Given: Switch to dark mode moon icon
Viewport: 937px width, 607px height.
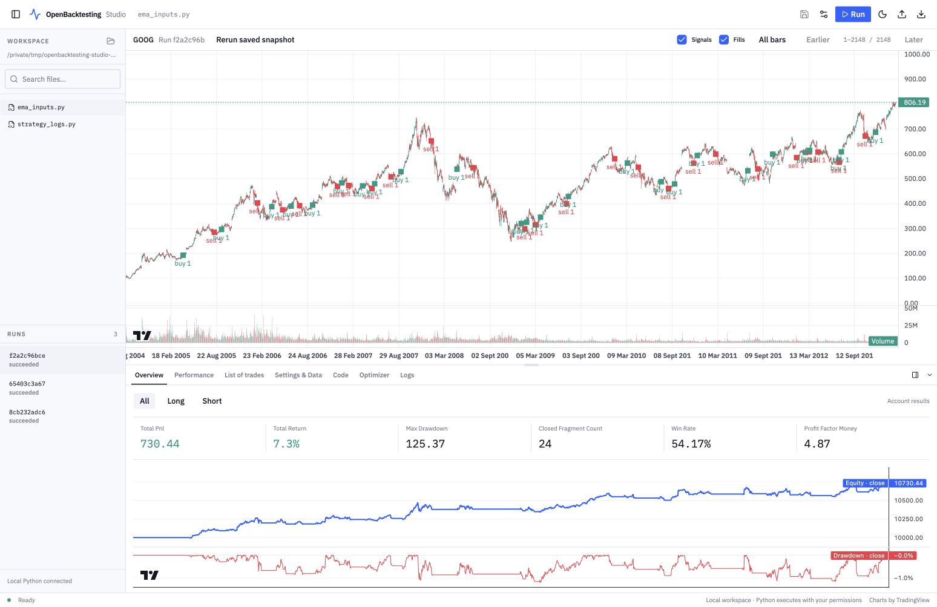Looking at the screenshot, I should tap(883, 15).
